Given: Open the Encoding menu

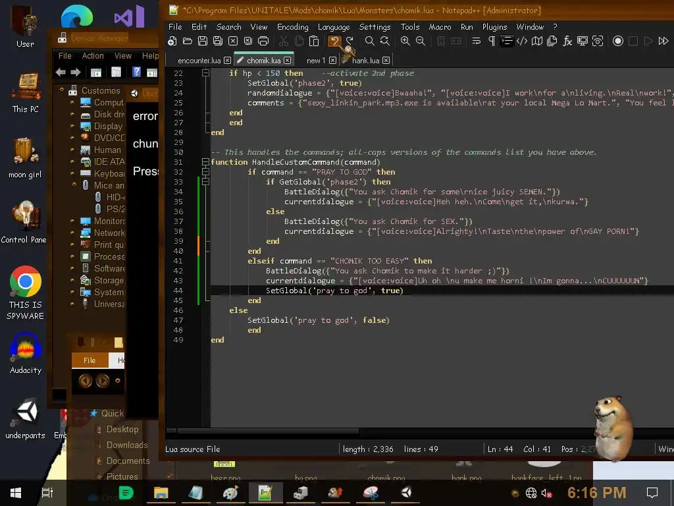Looking at the screenshot, I should 293,26.
